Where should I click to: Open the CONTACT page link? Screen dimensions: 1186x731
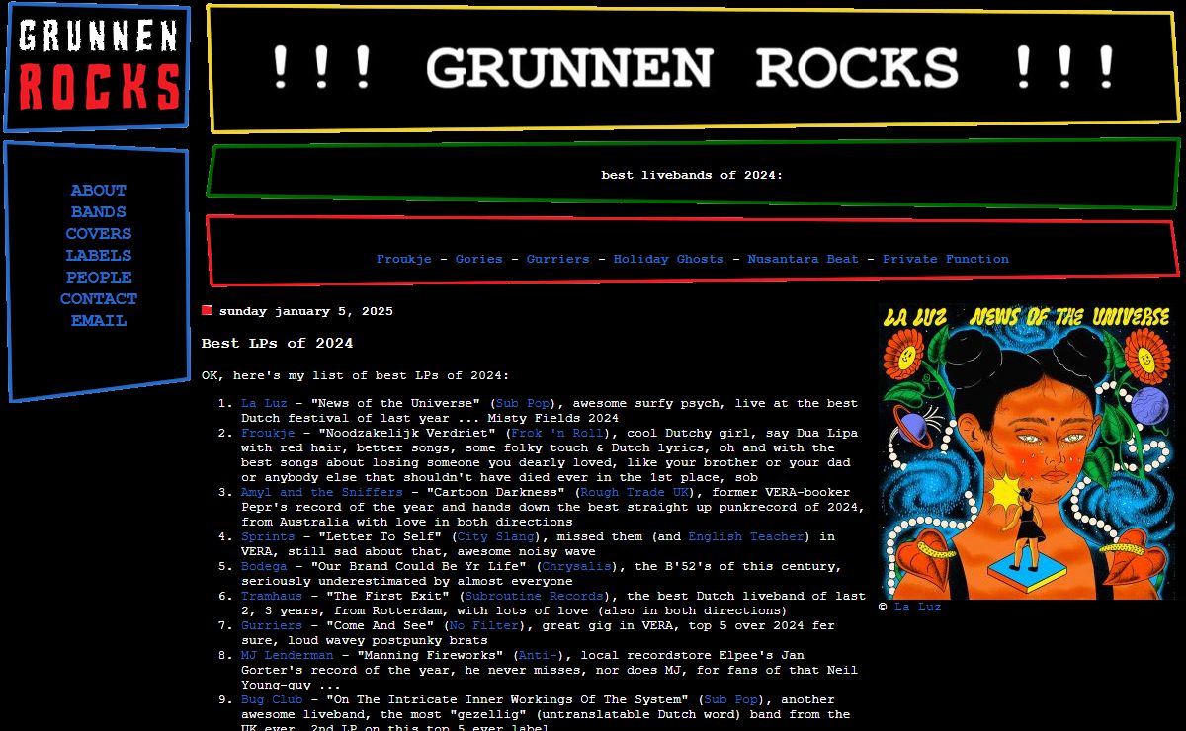click(99, 299)
